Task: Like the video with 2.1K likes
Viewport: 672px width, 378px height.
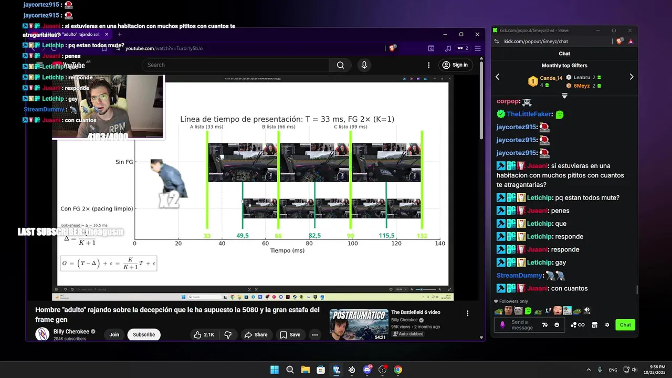Action: [204, 334]
